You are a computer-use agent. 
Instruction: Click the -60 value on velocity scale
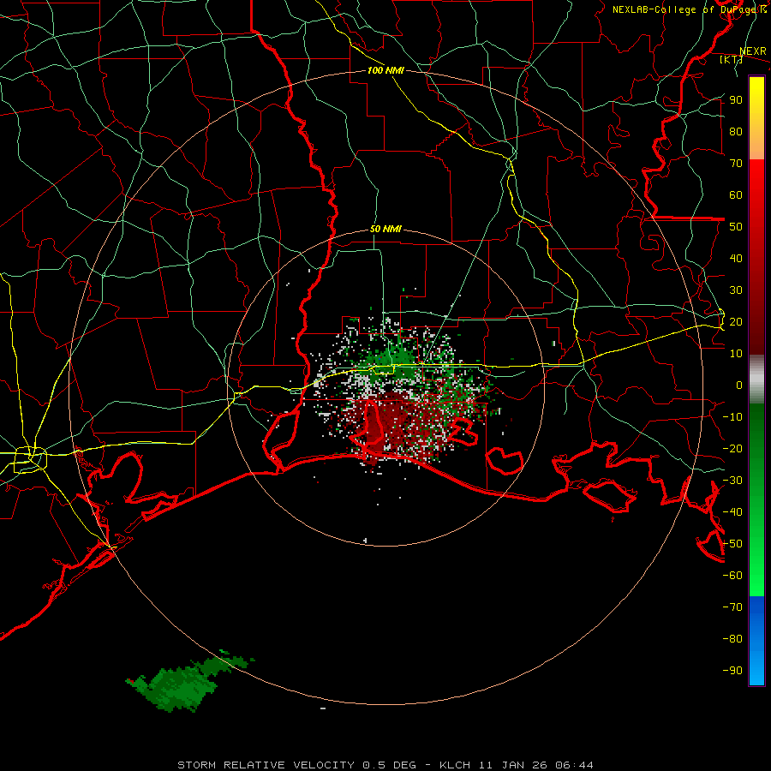click(732, 576)
